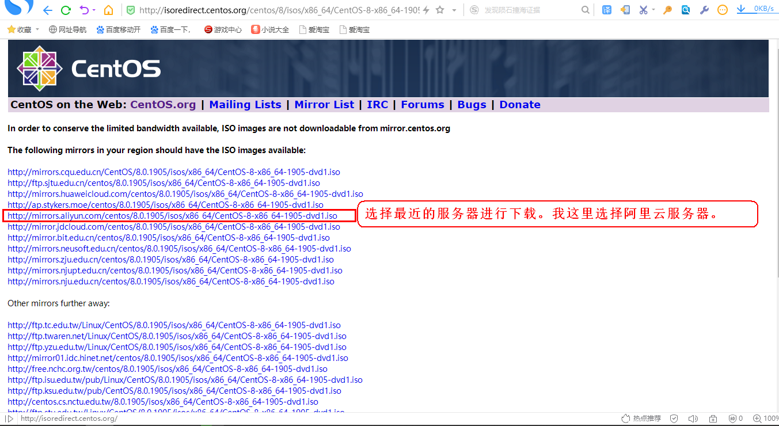Click the scissors screenshot tool icon
This screenshot has height=426, width=779.
tap(644, 10)
